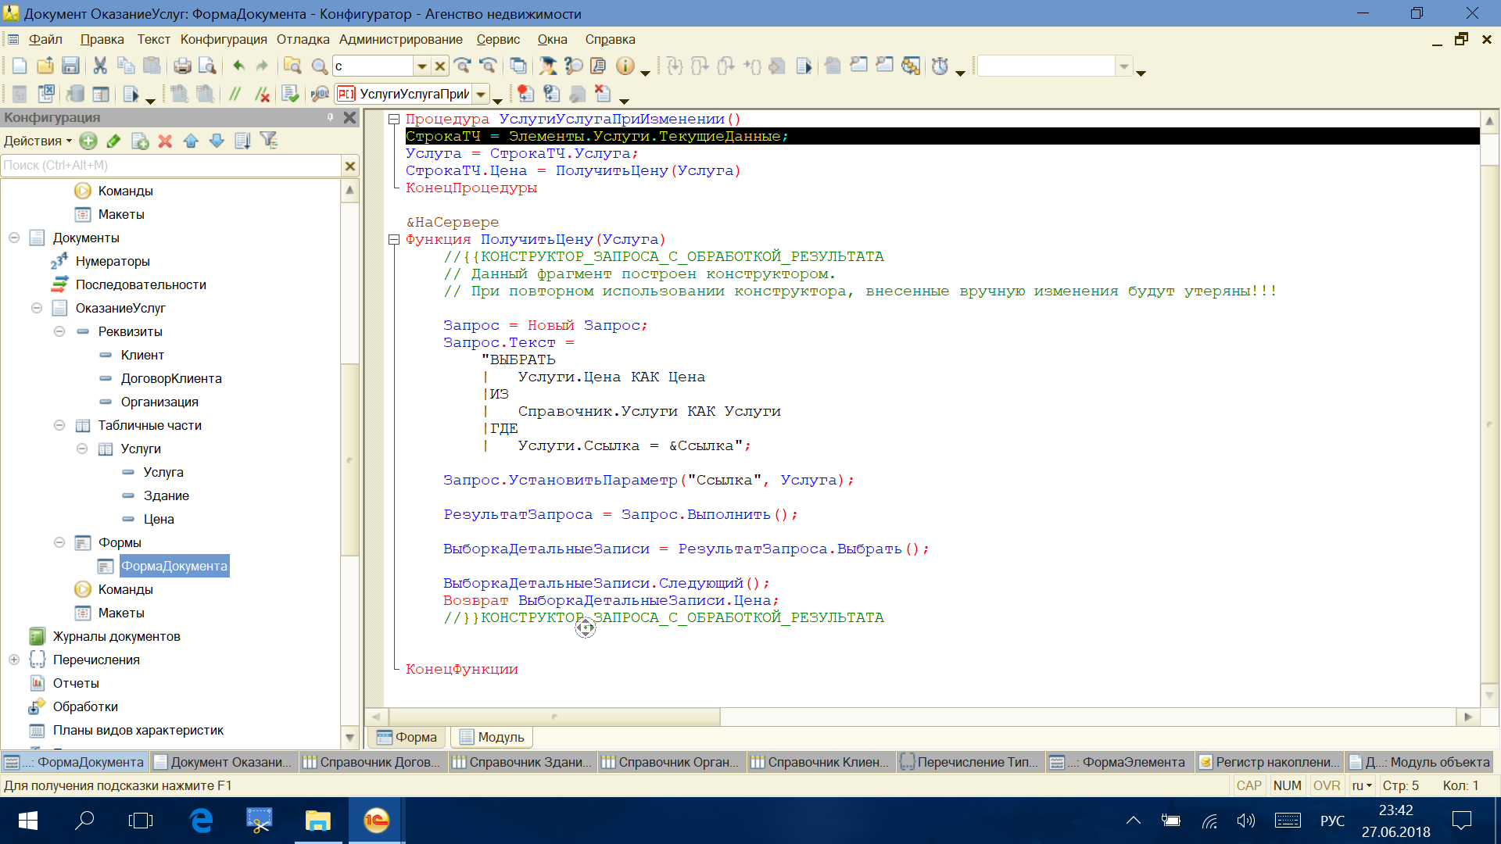Collapse the Табличные части node
Screen dimensions: 1501x844
pyautogui.click(x=59, y=425)
